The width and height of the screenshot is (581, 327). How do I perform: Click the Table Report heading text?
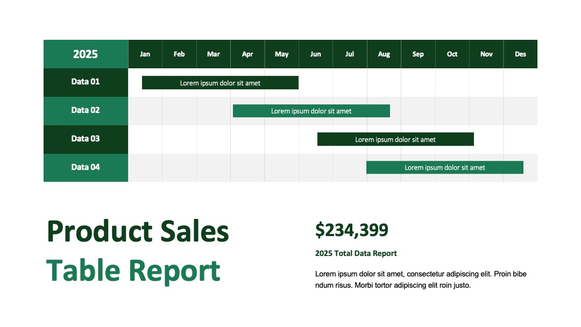(x=133, y=271)
